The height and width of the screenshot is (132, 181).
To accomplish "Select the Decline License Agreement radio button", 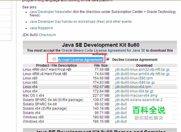I will (108, 59).
